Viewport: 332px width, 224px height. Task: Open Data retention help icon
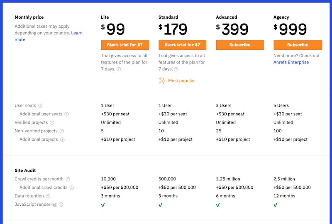[48, 196]
